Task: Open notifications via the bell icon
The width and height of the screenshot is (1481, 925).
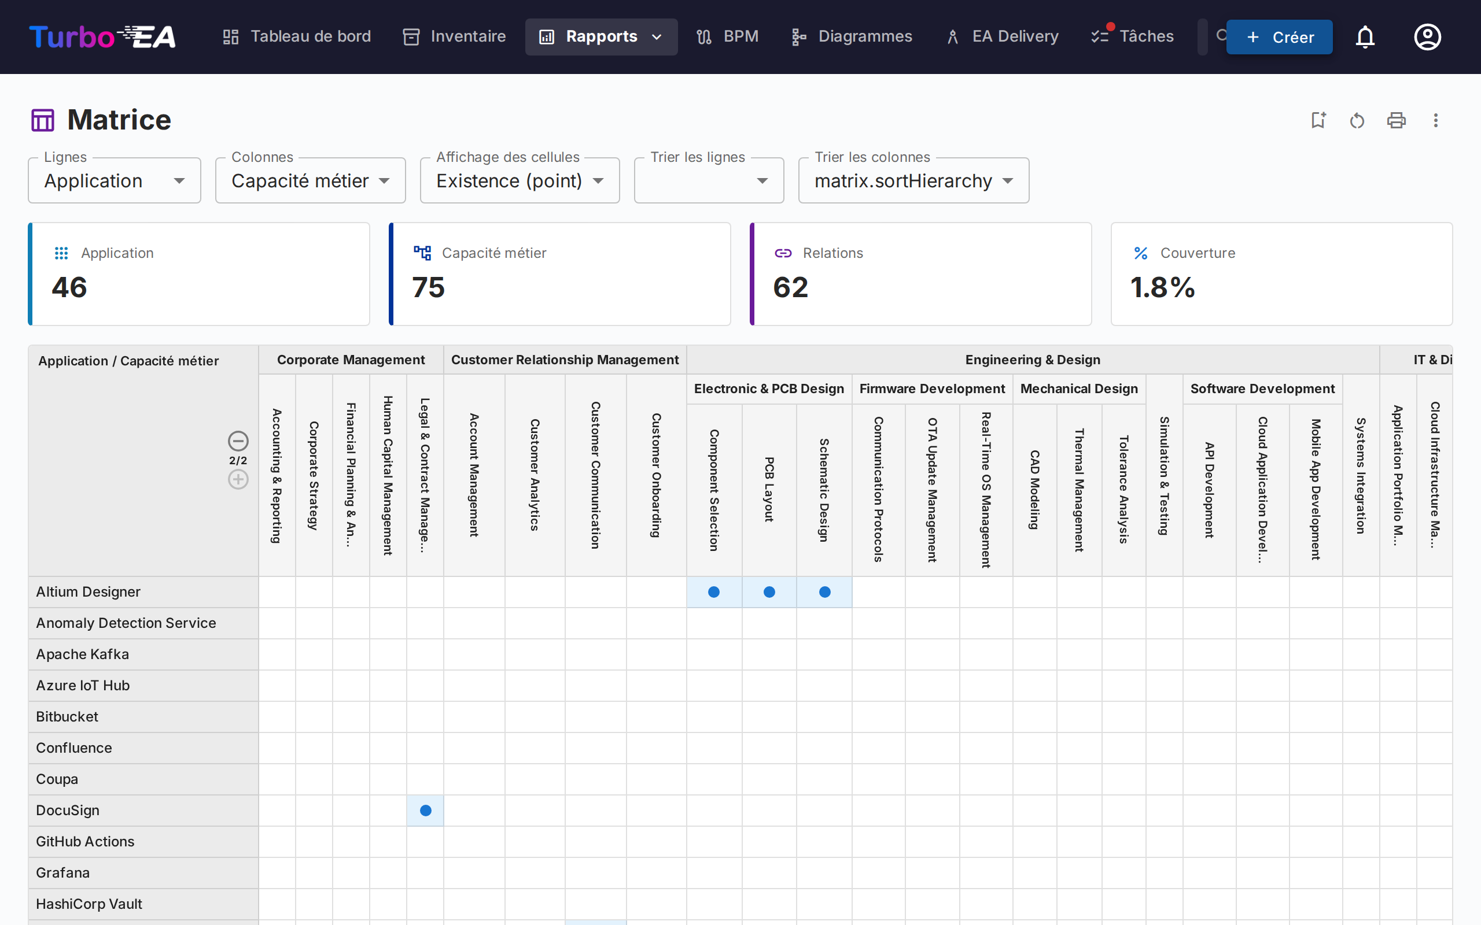Action: click(x=1365, y=36)
